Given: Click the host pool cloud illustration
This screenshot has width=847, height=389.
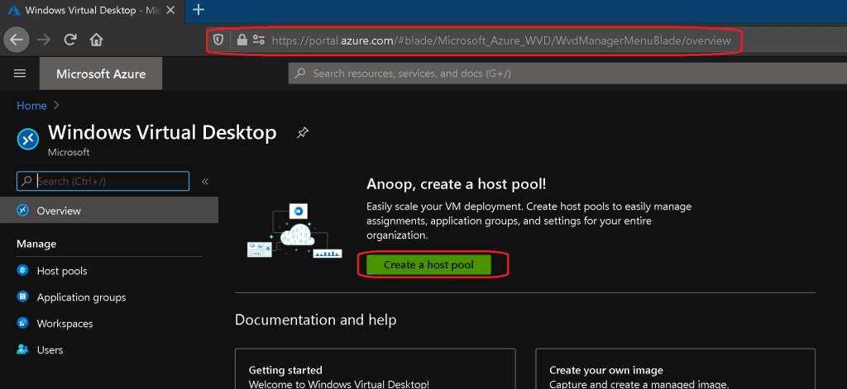Looking at the screenshot, I should coord(294,231).
